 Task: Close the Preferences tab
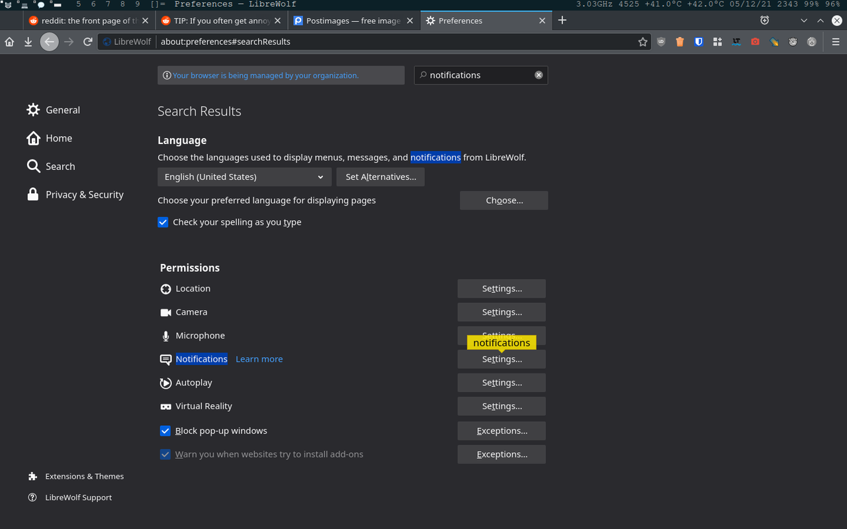tap(543, 20)
